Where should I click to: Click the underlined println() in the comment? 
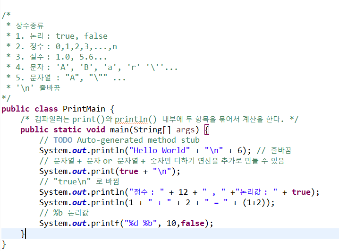point(136,120)
